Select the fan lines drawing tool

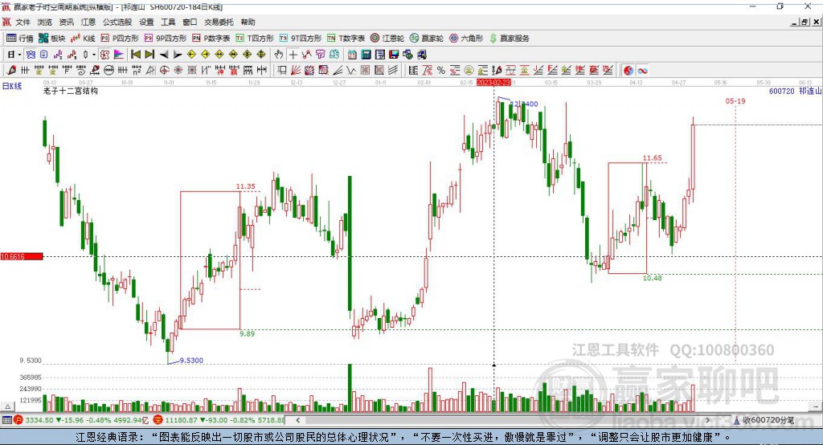pyautogui.click(x=296, y=71)
